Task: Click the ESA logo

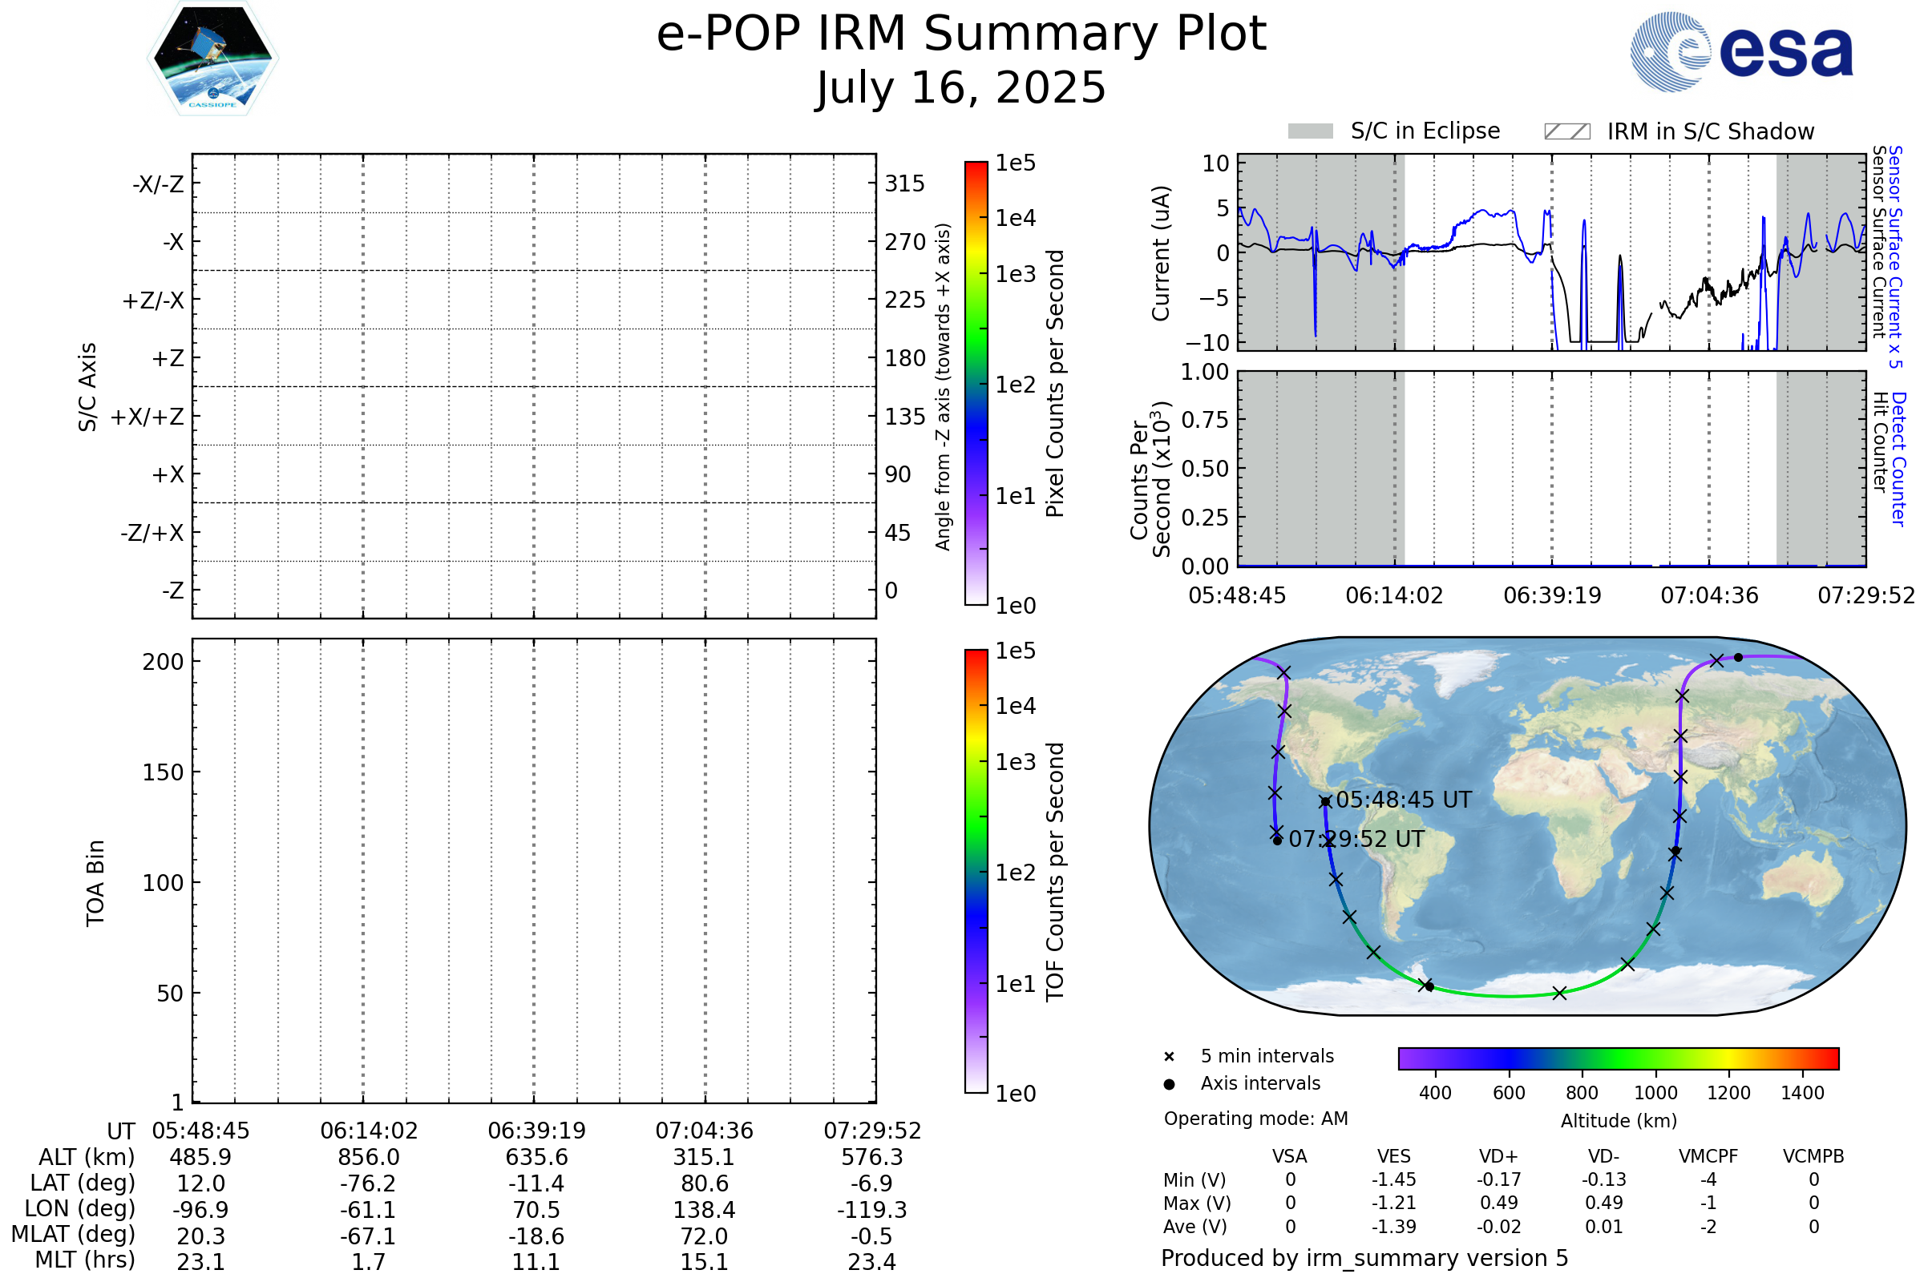Action: pos(1741,52)
